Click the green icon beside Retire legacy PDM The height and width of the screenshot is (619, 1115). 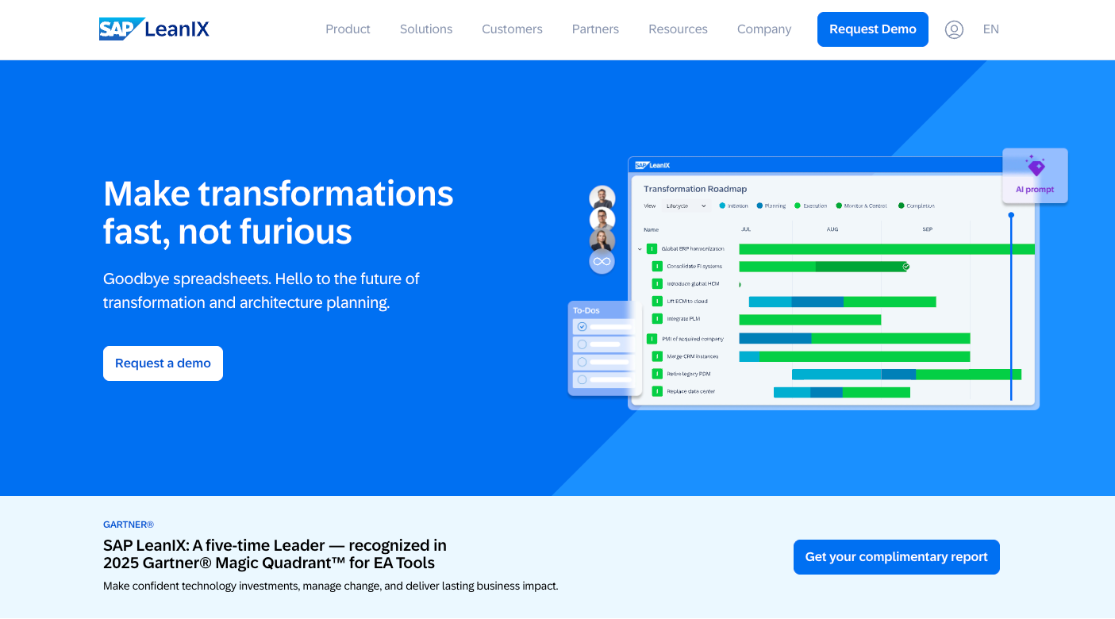[x=657, y=374]
